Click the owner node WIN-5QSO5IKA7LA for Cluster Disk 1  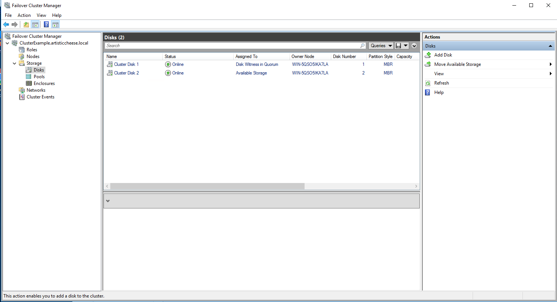310,64
